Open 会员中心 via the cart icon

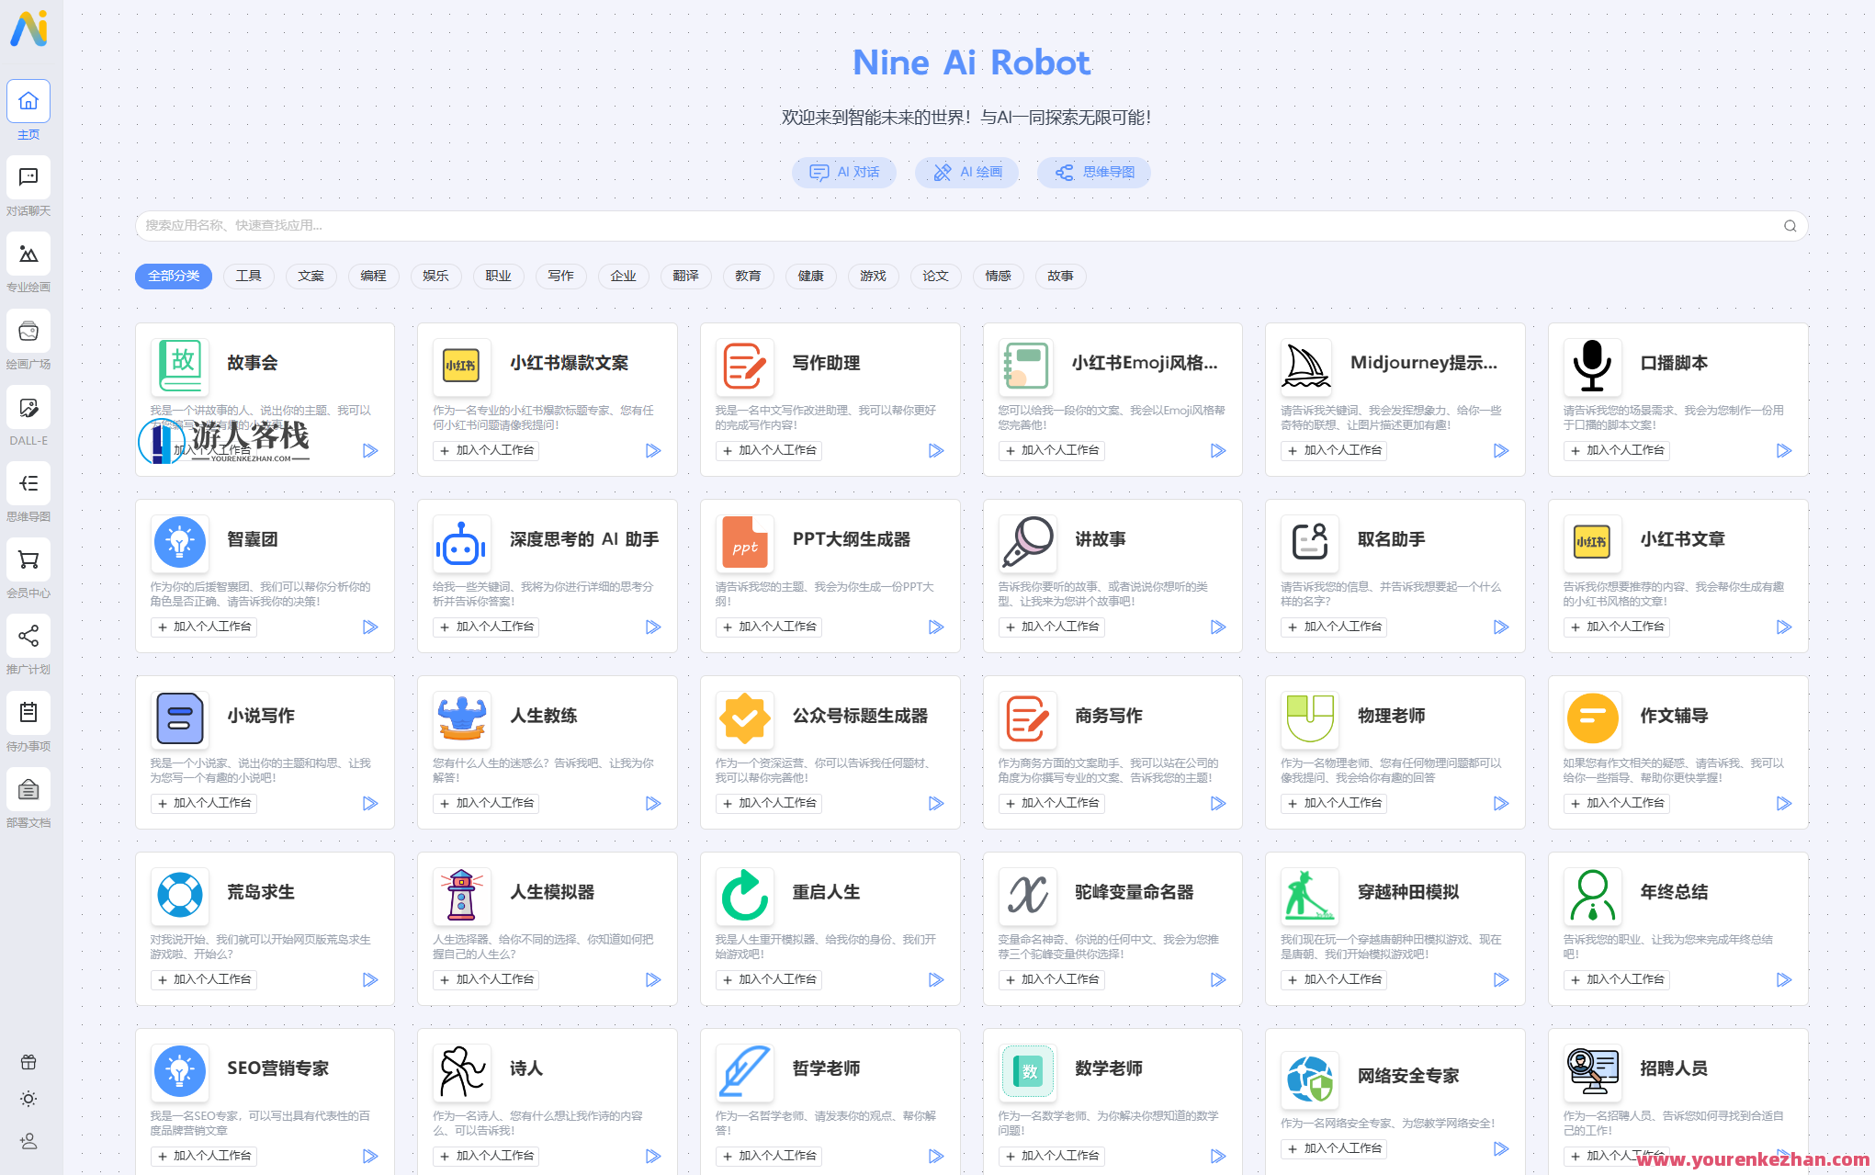pos(28,559)
